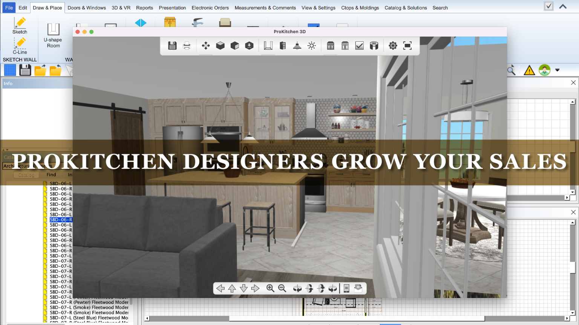Screen dimensions: 579x325
Task: Click the blue grid icon in main toolbar
Action: [x=10, y=70]
